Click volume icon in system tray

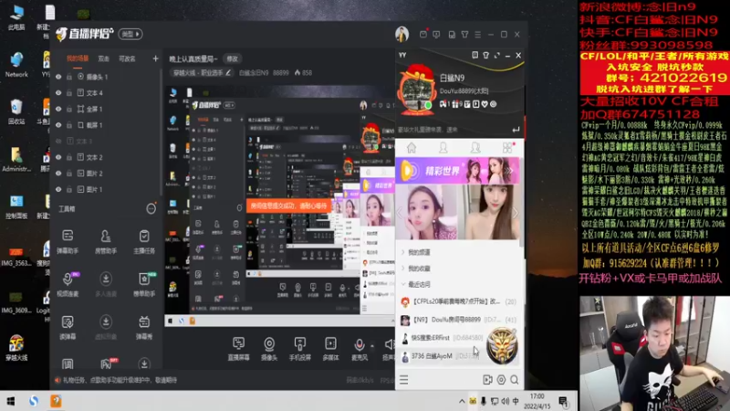click(506, 401)
